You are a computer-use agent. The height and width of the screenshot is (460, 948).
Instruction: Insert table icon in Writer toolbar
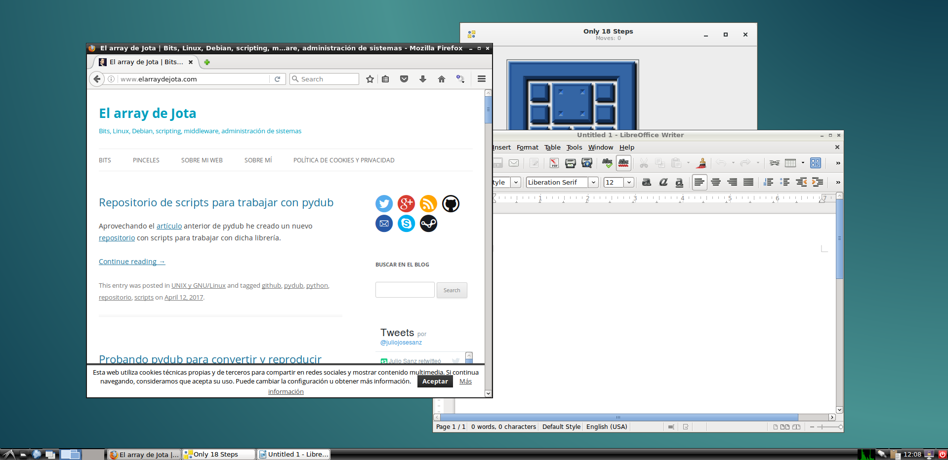[790, 163]
